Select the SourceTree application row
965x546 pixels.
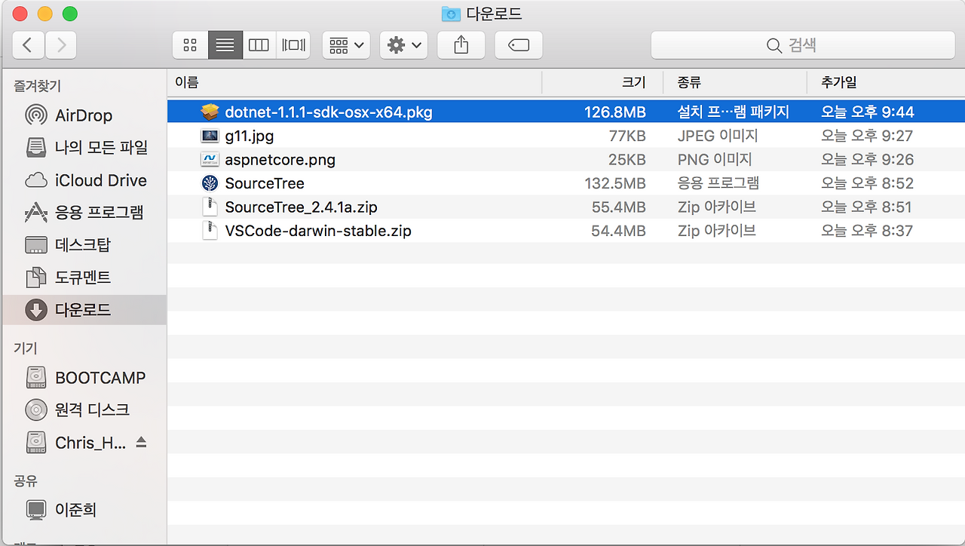click(566, 183)
